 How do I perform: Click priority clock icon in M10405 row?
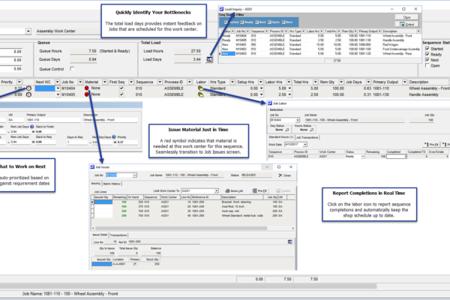[28, 94]
